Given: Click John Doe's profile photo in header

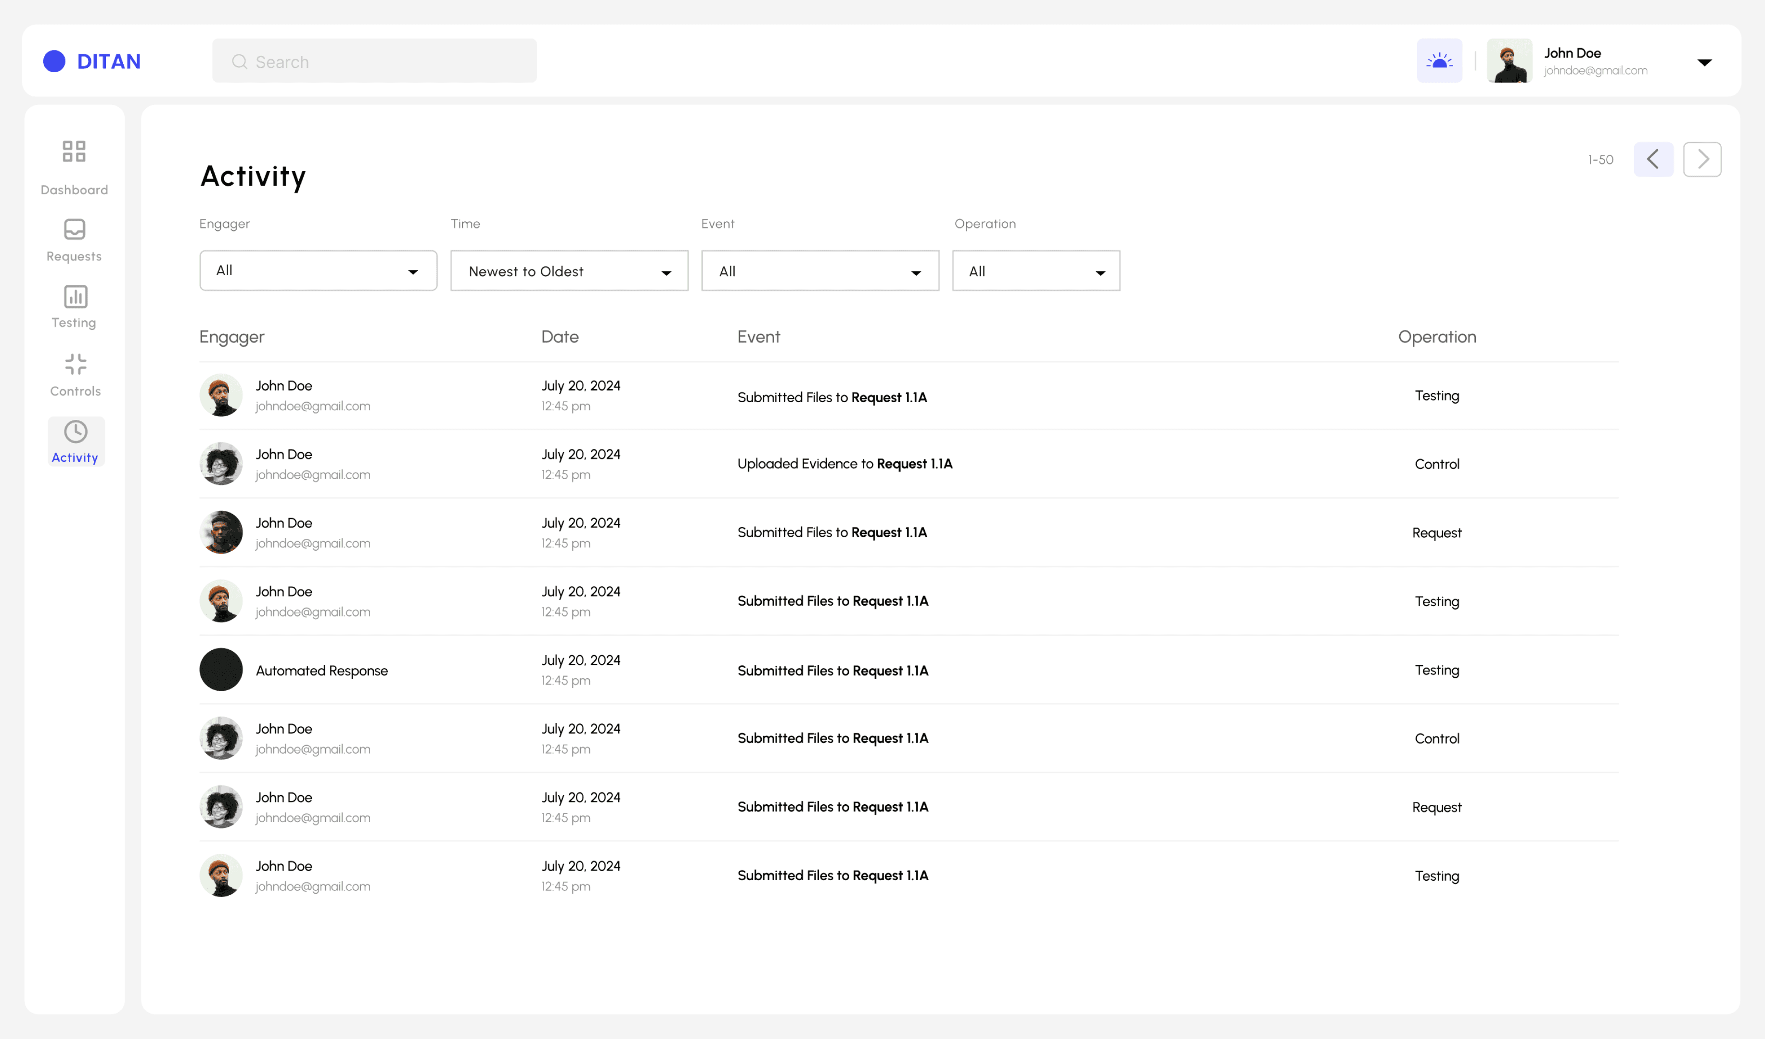Looking at the screenshot, I should coord(1509,61).
